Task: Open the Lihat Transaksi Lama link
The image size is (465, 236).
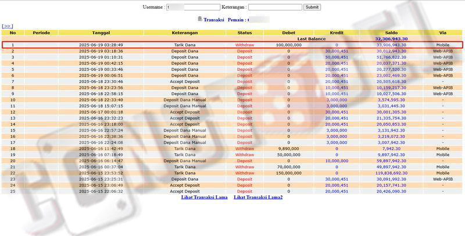Action: coord(205,198)
